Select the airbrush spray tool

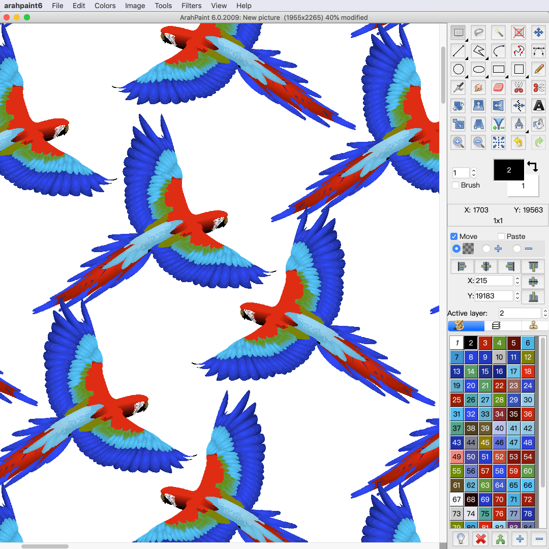tap(459, 87)
